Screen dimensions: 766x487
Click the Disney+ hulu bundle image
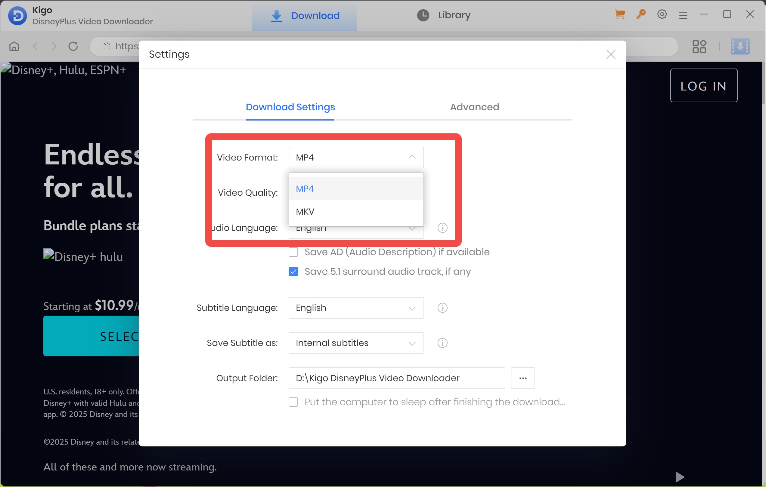[x=83, y=256]
